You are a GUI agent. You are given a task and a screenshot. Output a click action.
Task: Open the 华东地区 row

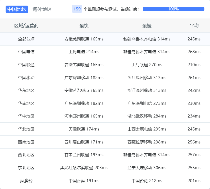click(26, 90)
